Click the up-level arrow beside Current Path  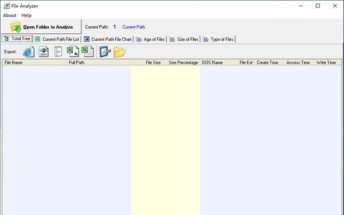(x=115, y=27)
